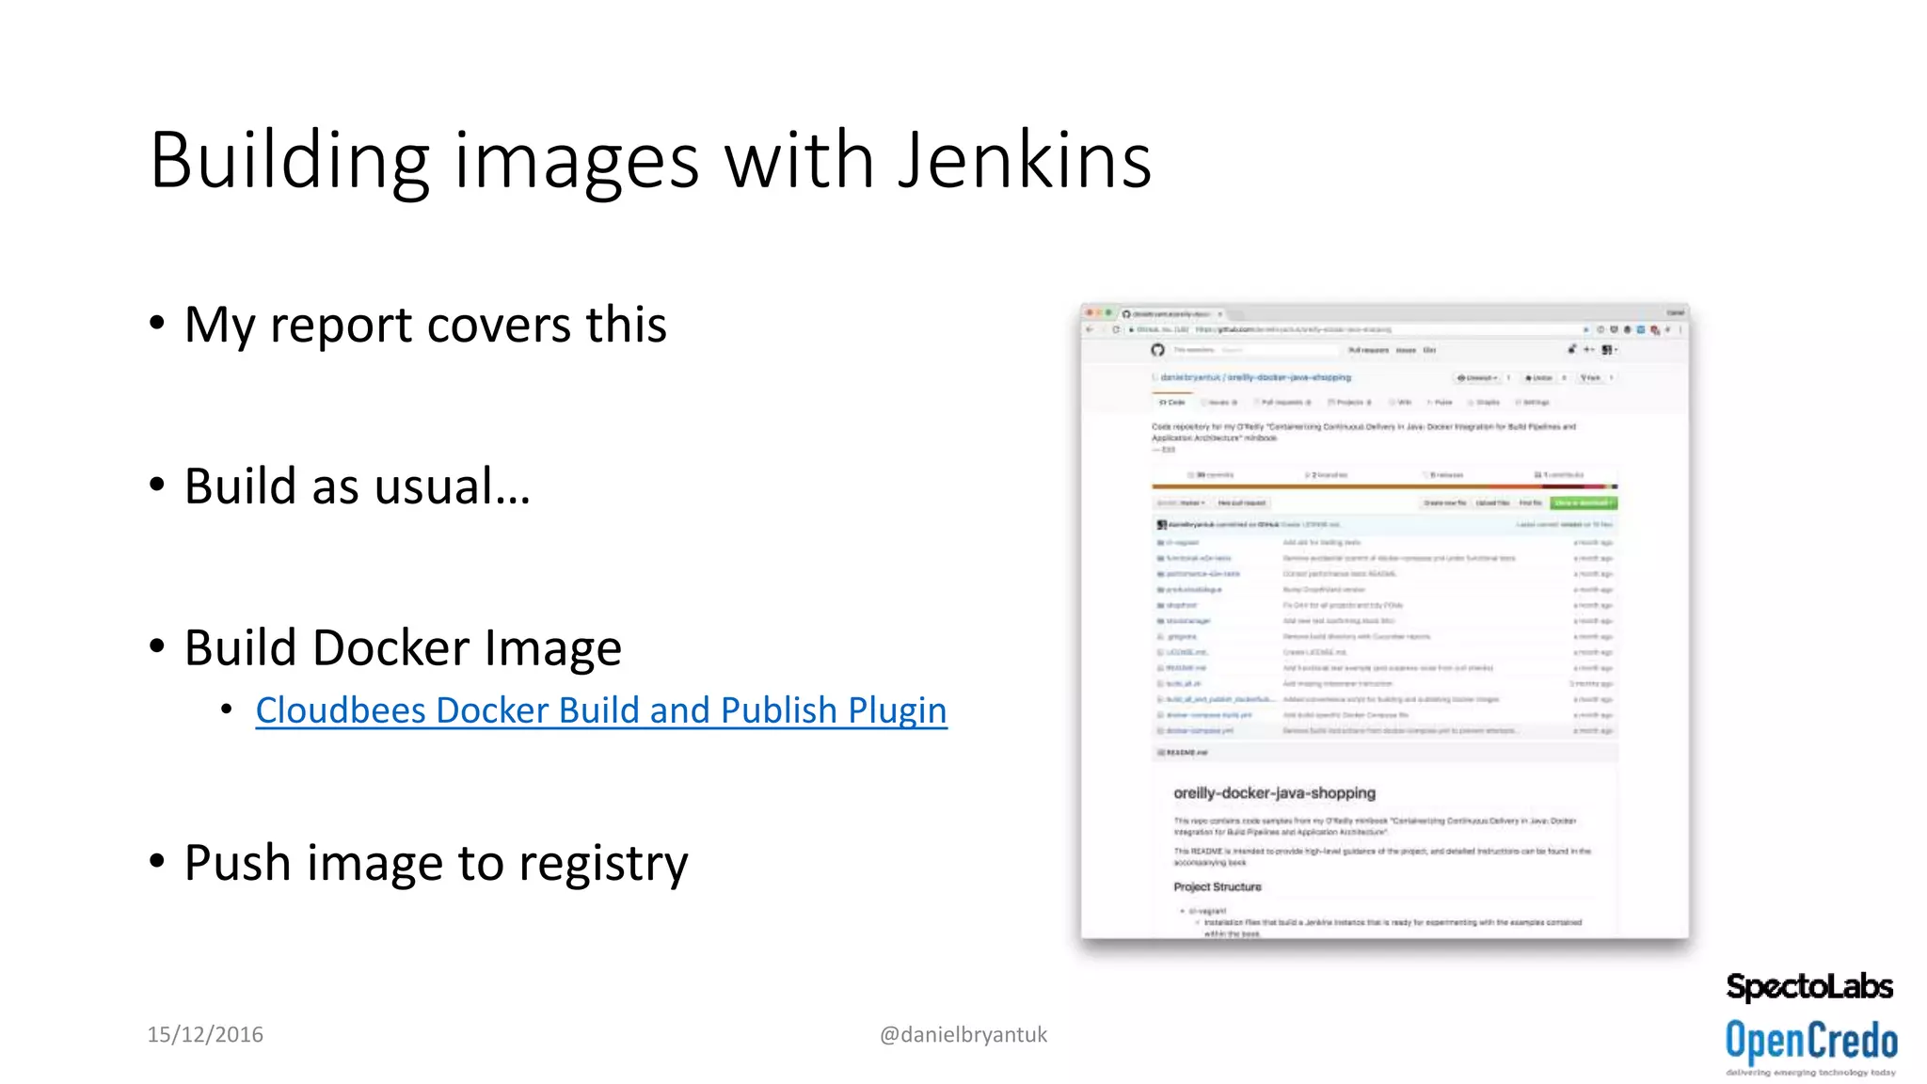
Task: Open Cloudbees Docker Build and Publish Plugin link
Action: click(x=601, y=710)
